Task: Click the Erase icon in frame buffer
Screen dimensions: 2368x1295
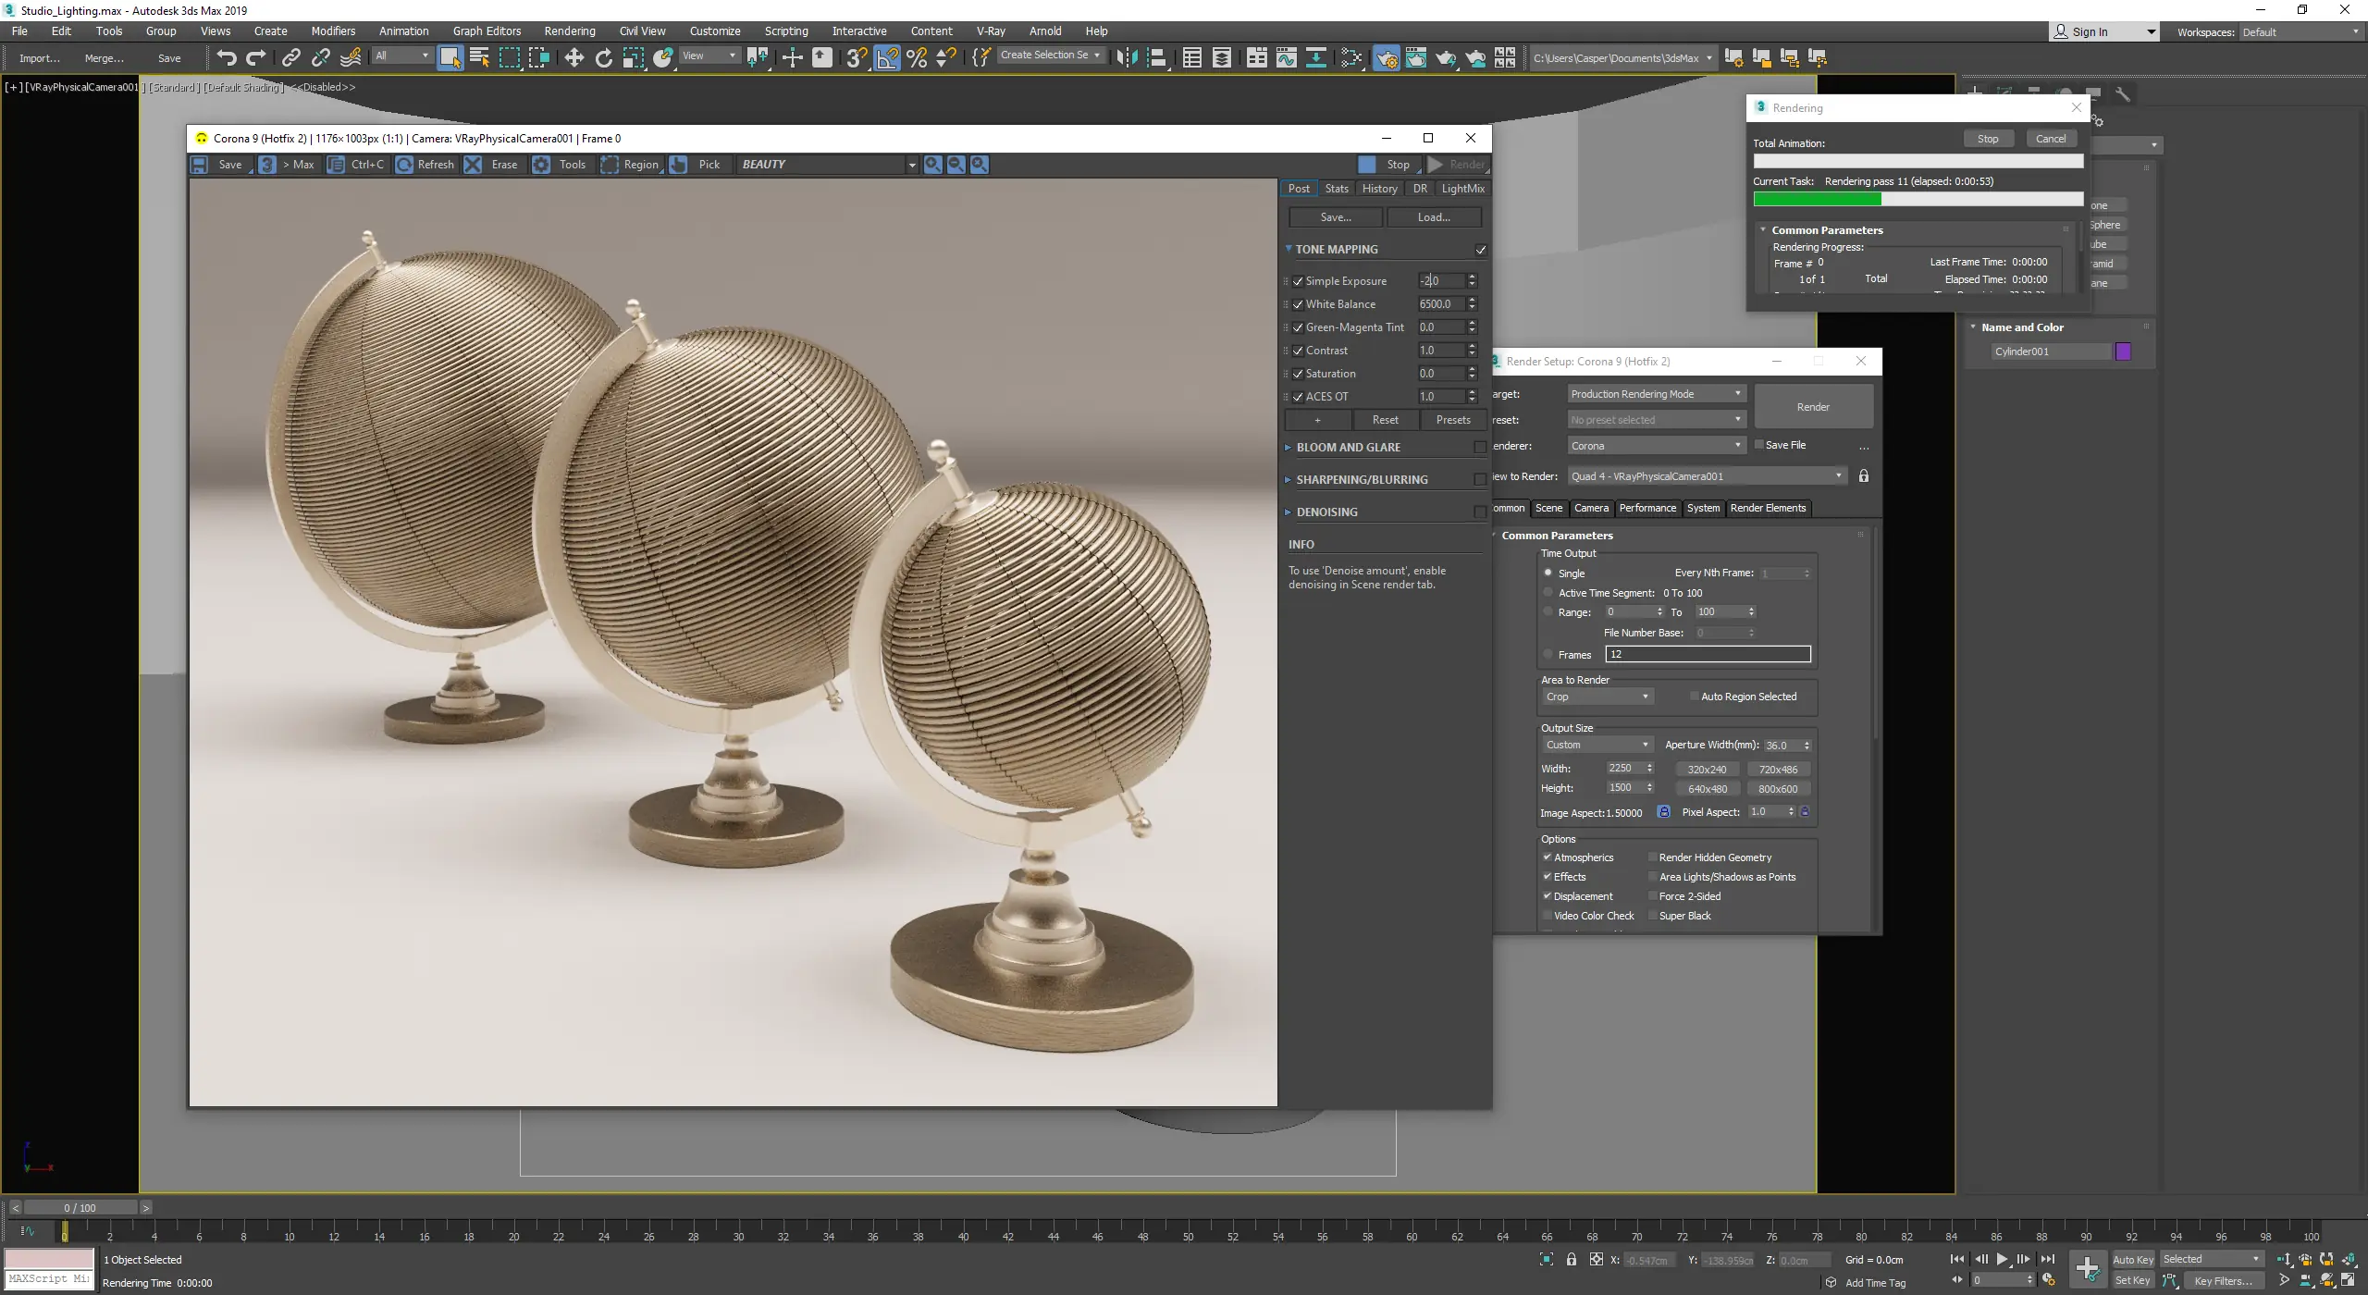Action: (x=473, y=165)
